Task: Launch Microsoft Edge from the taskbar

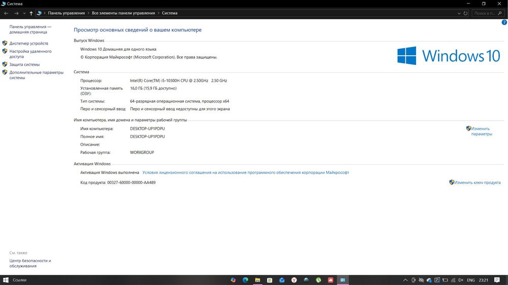Action: point(245,280)
